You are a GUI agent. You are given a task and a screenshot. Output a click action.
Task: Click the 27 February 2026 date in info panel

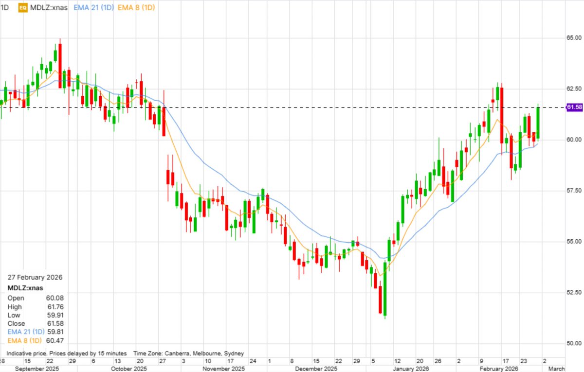[35, 277]
